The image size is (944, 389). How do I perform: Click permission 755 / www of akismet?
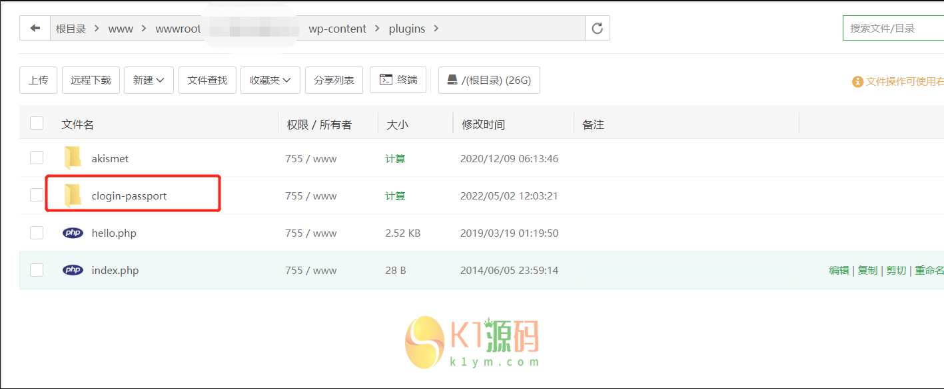(311, 158)
